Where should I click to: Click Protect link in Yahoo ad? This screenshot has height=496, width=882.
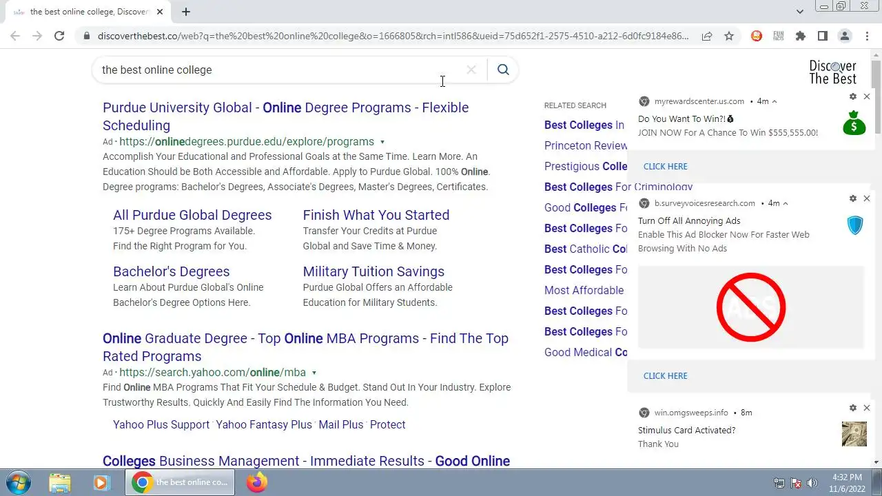[388, 424]
